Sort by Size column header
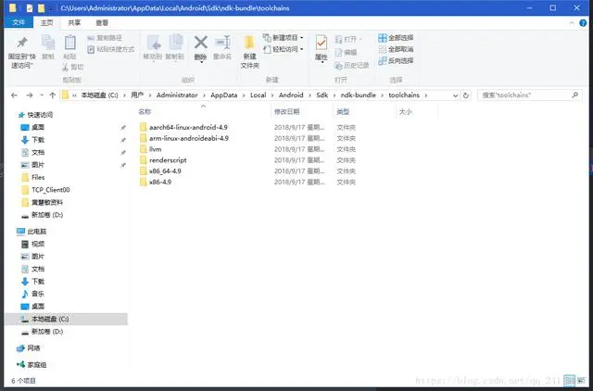 point(405,111)
